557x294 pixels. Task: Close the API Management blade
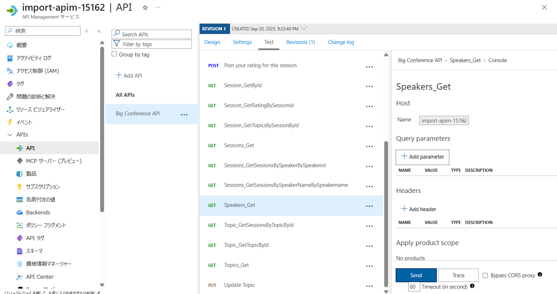coord(544,8)
